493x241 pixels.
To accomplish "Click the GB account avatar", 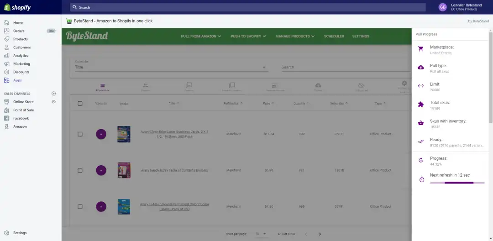I will click(442, 7).
